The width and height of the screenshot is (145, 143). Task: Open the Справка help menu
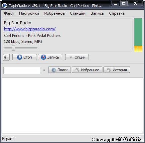point(117,13)
